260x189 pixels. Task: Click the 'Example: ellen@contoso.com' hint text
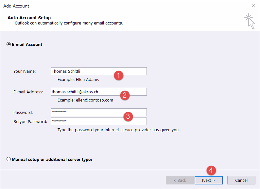click(x=85, y=100)
